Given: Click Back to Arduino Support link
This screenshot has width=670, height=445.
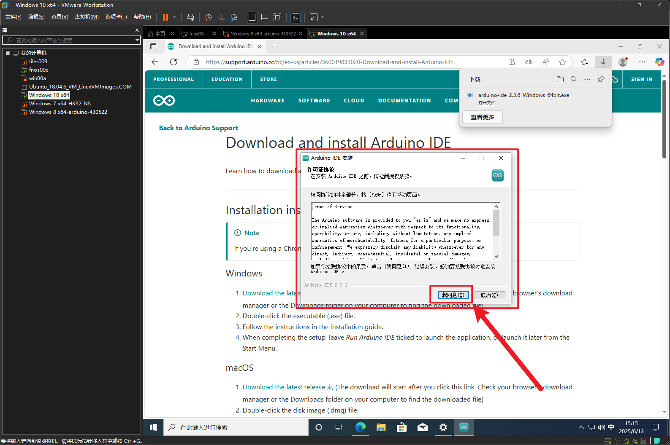Looking at the screenshot, I should (x=198, y=128).
